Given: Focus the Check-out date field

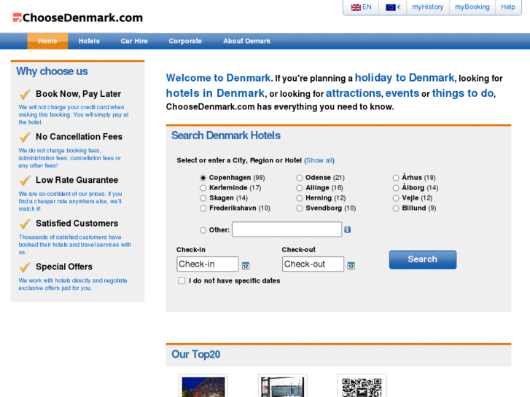Looking at the screenshot, I should (313, 264).
